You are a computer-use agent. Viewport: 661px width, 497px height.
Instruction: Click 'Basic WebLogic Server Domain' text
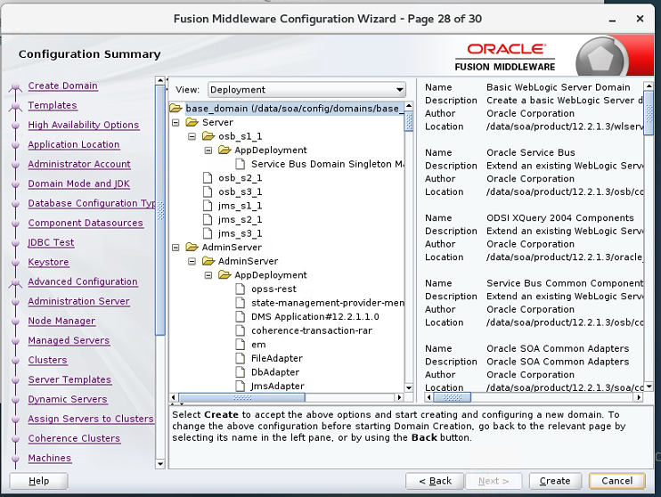(559, 87)
